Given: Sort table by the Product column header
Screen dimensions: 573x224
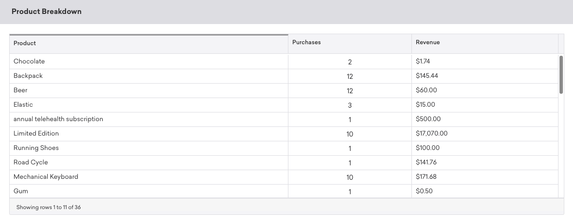Looking at the screenshot, I should pyautogui.click(x=25, y=43).
